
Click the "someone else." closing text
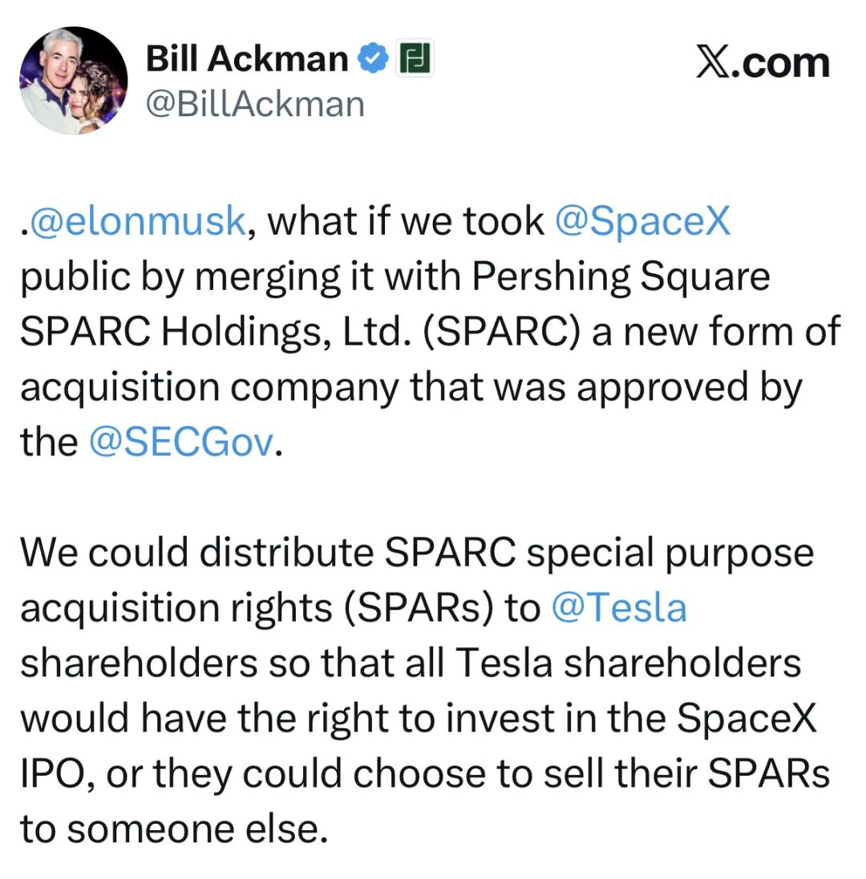pyautogui.click(x=199, y=829)
